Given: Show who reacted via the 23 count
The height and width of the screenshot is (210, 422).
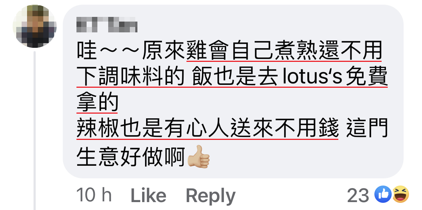Looking at the screenshot, I should pos(358,195).
